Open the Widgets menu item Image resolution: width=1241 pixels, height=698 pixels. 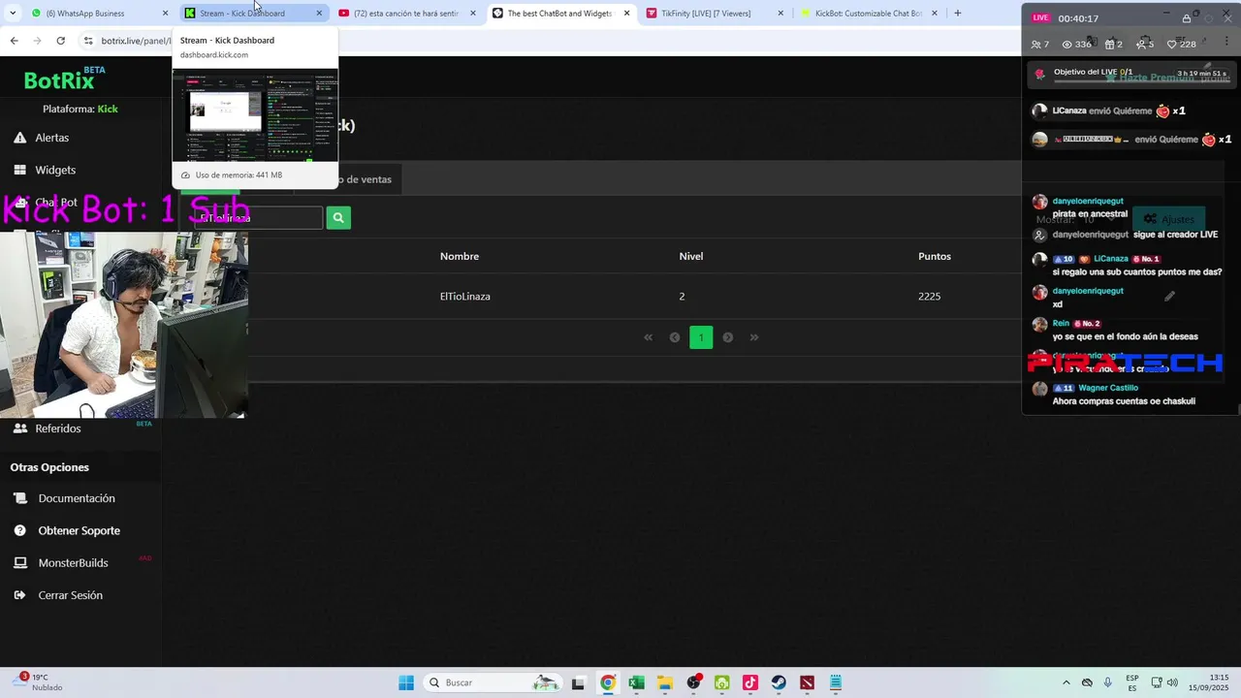point(55,170)
